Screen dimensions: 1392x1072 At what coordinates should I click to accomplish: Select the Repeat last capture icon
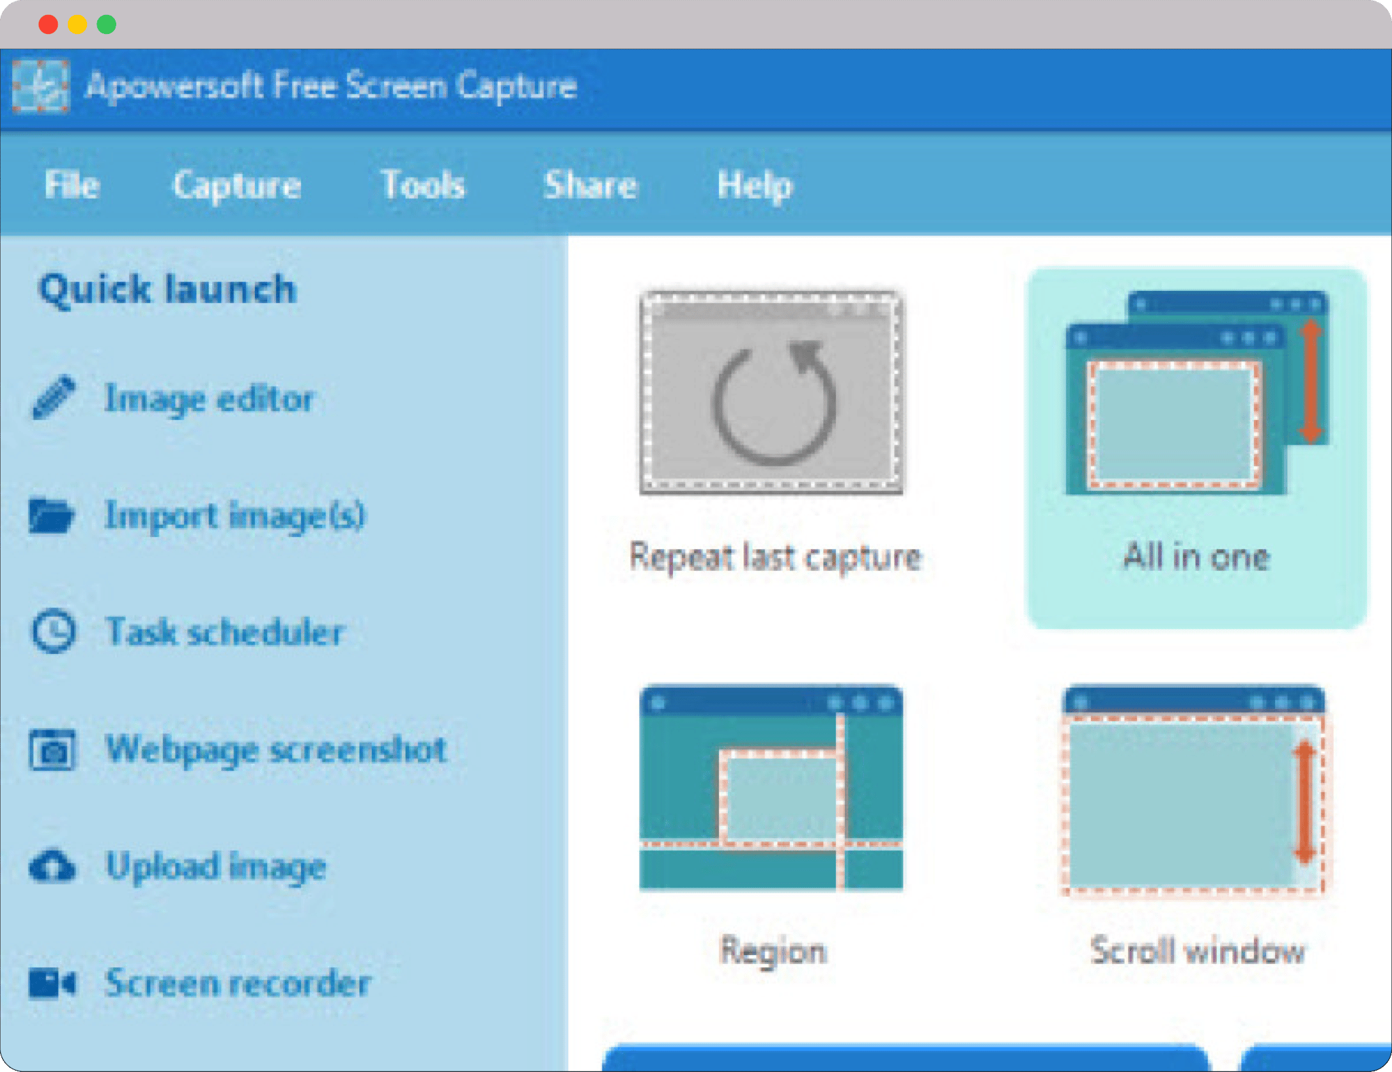[x=771, y=393]
